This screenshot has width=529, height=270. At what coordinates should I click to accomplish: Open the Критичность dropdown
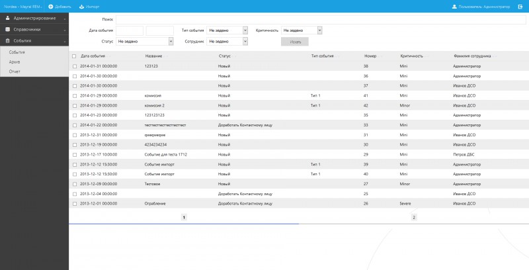point(302,30)
